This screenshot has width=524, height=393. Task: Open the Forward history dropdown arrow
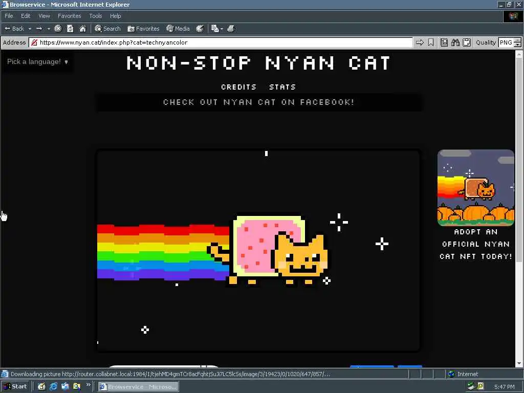(49, 29)
